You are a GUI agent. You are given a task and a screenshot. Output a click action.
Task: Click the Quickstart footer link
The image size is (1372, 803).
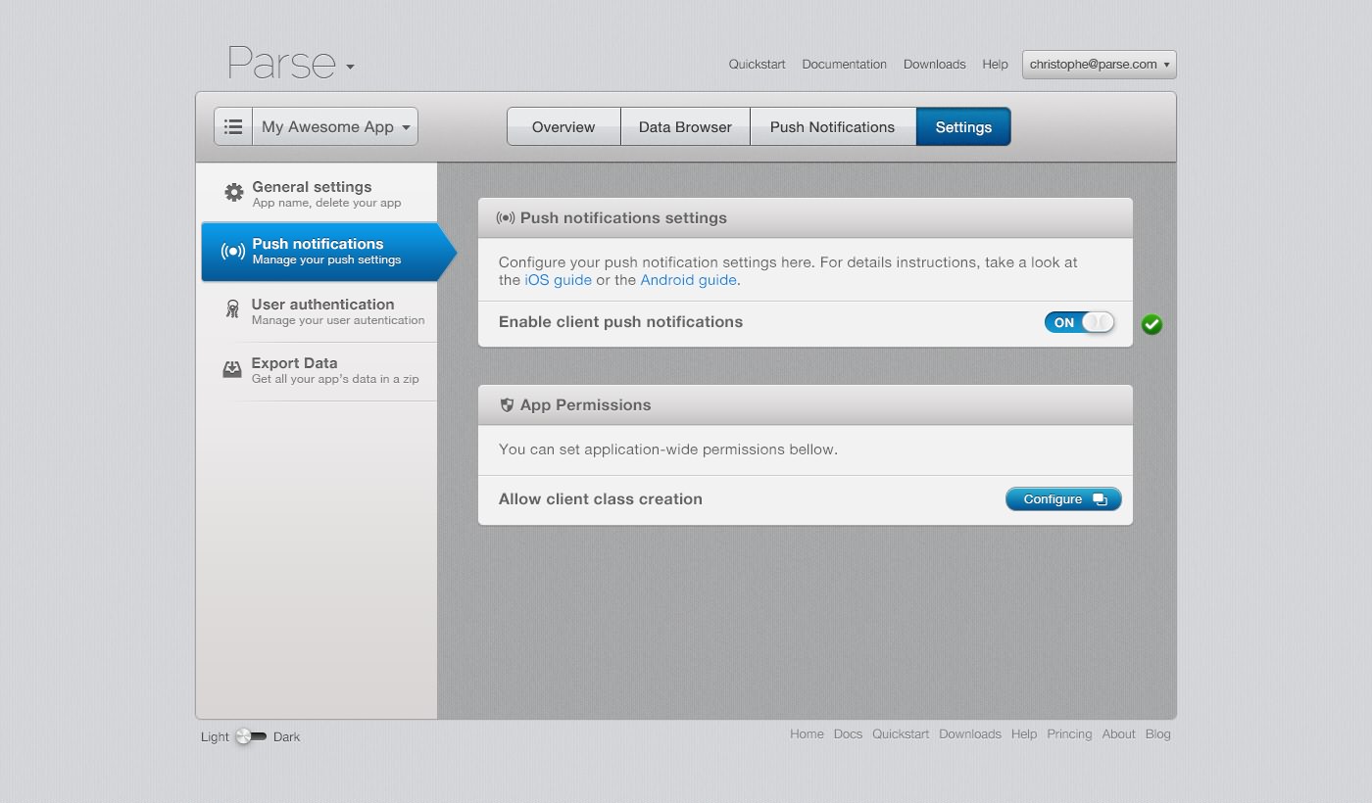pyautogui.click(x=901, y=733)
